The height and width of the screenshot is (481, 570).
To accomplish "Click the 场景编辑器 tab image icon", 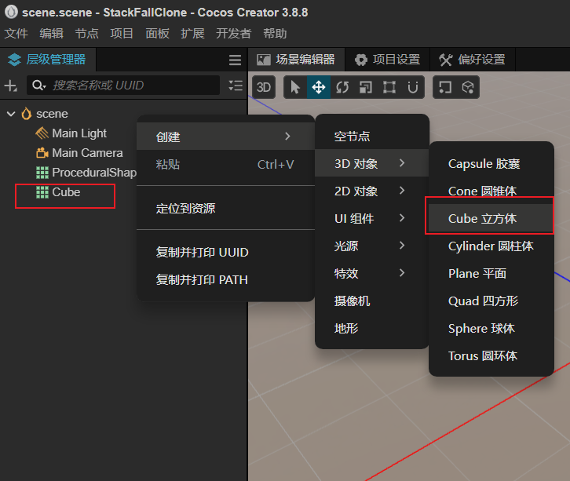I will [264, 60].
